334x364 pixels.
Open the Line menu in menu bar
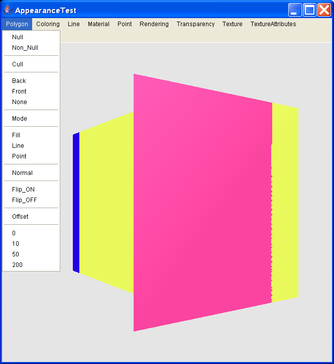tap(74, 24)
